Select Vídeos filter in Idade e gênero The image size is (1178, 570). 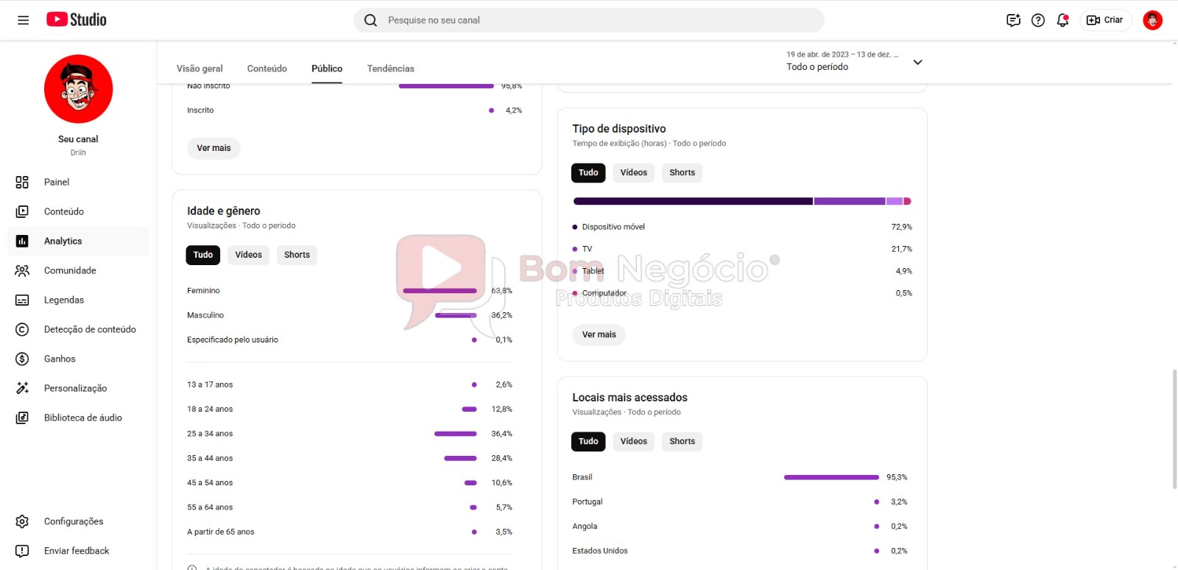click(x=248, y=255)
